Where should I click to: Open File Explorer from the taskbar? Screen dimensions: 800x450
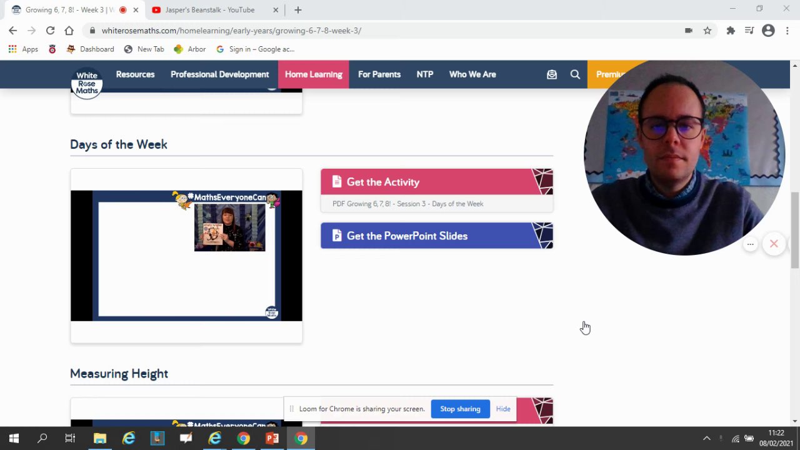(100, 439)
